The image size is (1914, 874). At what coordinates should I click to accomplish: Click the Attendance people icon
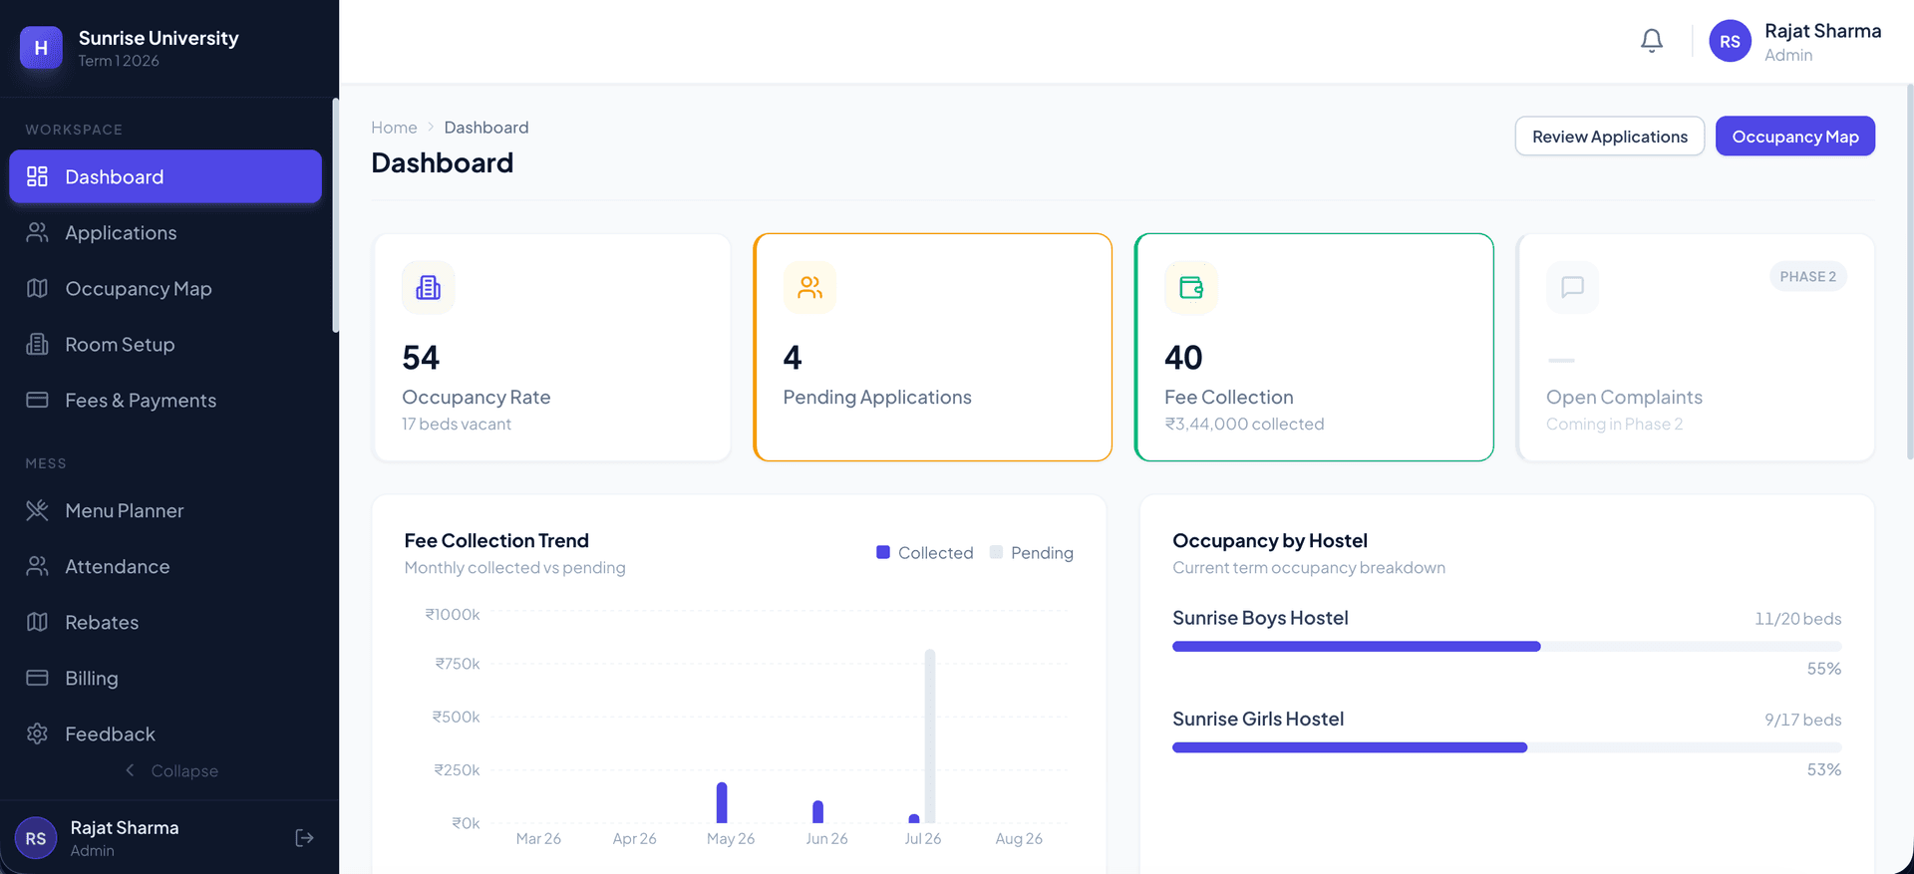pyautogui.click(x=37, y=567)
